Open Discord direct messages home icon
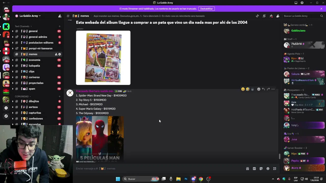 point(6,9)
